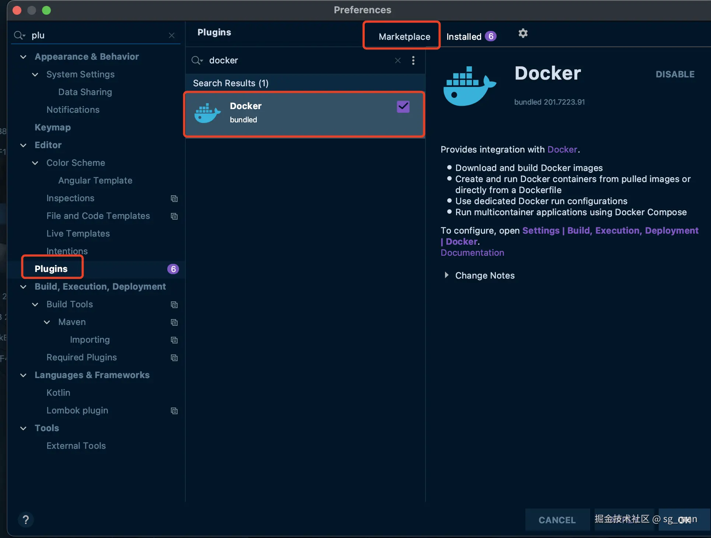The height and width of the screenshot is (538, 711).
Task: Collapse the Color Scheme node
Action: [x=35, y=163]
